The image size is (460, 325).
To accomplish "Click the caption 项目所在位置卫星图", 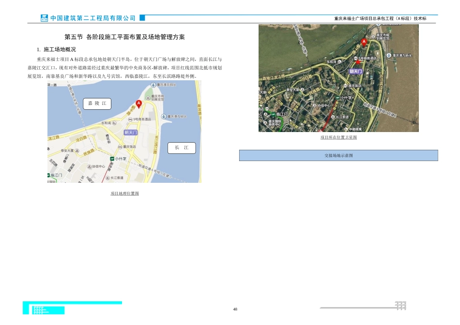I will [338, 137].
